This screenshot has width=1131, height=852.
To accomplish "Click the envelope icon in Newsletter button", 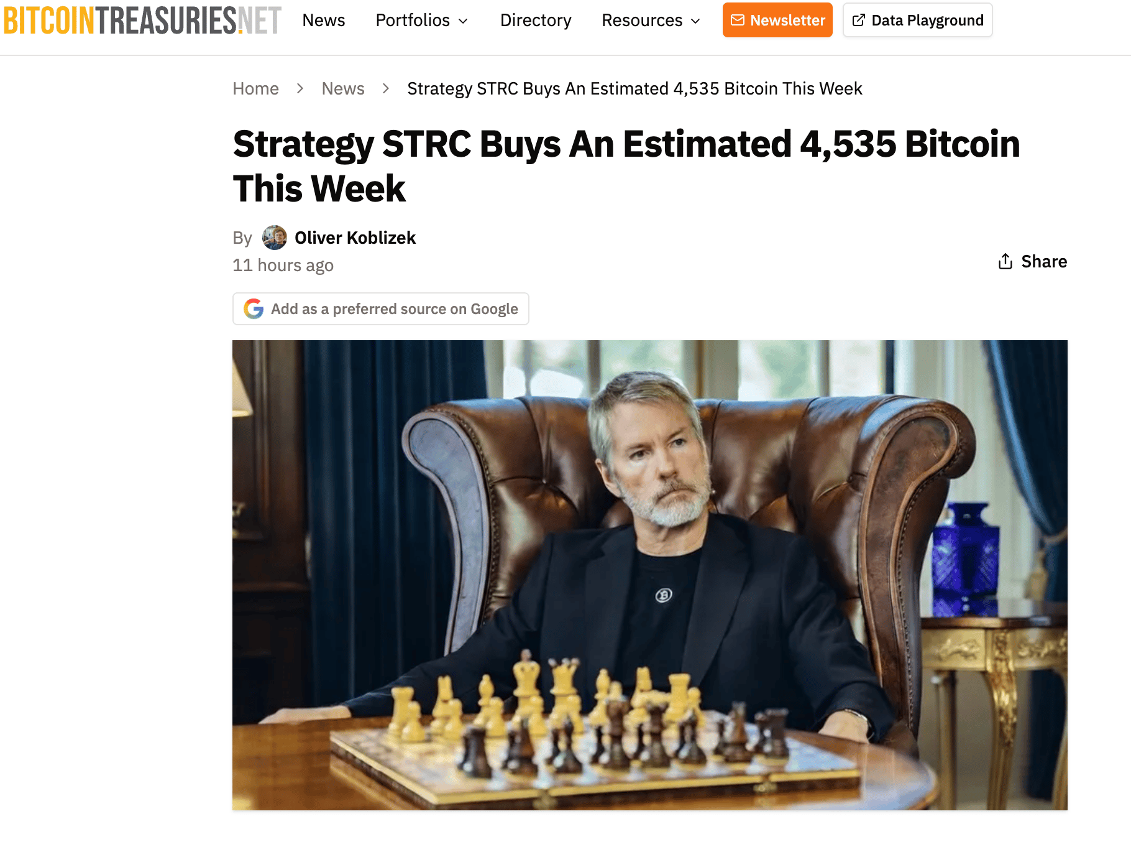I will [737, 21].
